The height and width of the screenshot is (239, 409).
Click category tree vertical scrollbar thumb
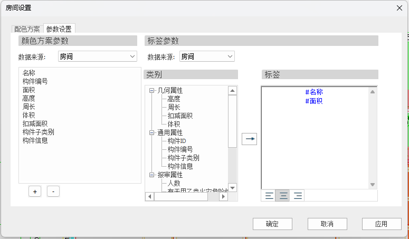[x=232, y=121]
